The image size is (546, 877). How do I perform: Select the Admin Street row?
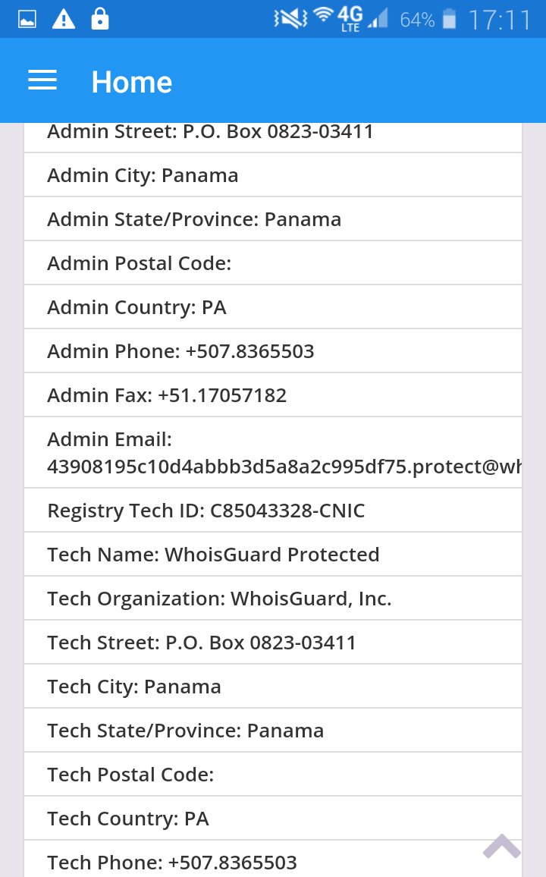(210, 132)
